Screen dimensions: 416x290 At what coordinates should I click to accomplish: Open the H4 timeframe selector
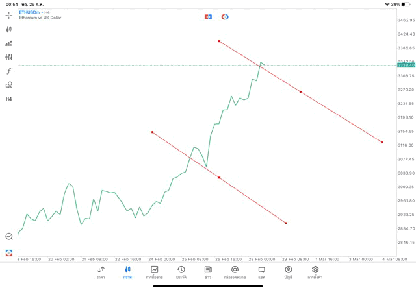pyautogui.click(x=9, y=99)
